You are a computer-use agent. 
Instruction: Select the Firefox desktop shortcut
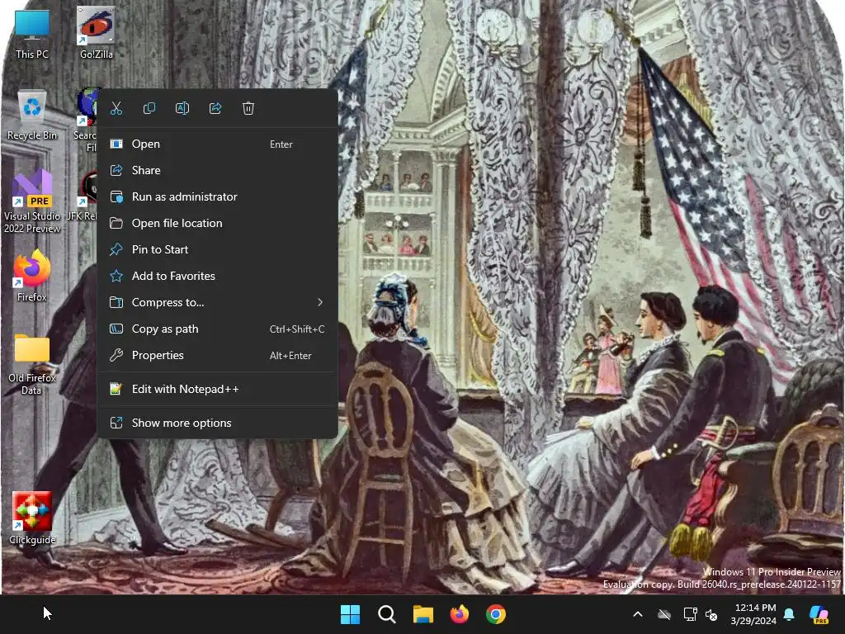pos(32,276)
